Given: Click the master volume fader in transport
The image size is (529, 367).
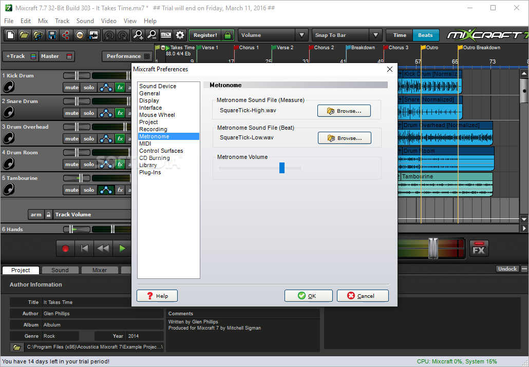Looking at the screenshot, I should (x=433, y=249).
